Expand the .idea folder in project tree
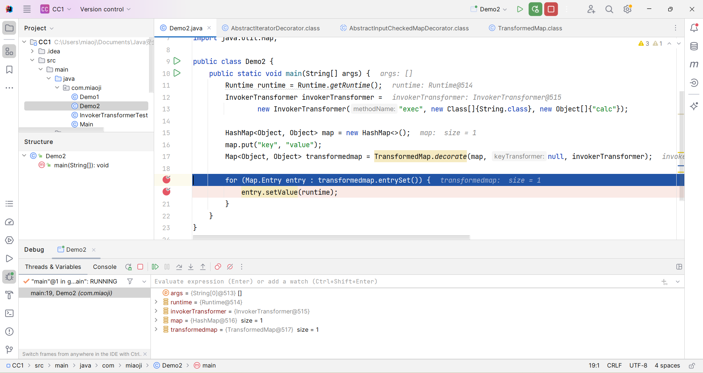 (x=33, y=51)
